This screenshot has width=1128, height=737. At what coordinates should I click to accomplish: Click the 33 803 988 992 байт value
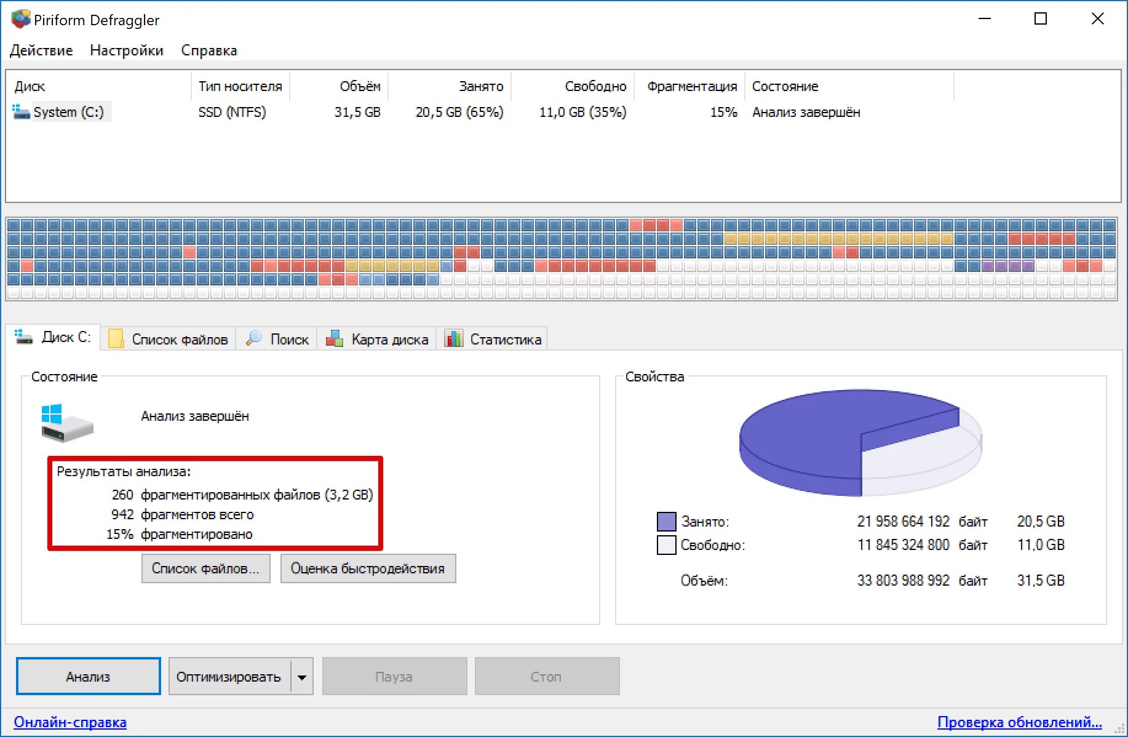pyautogui.click(x=922, y=581)
